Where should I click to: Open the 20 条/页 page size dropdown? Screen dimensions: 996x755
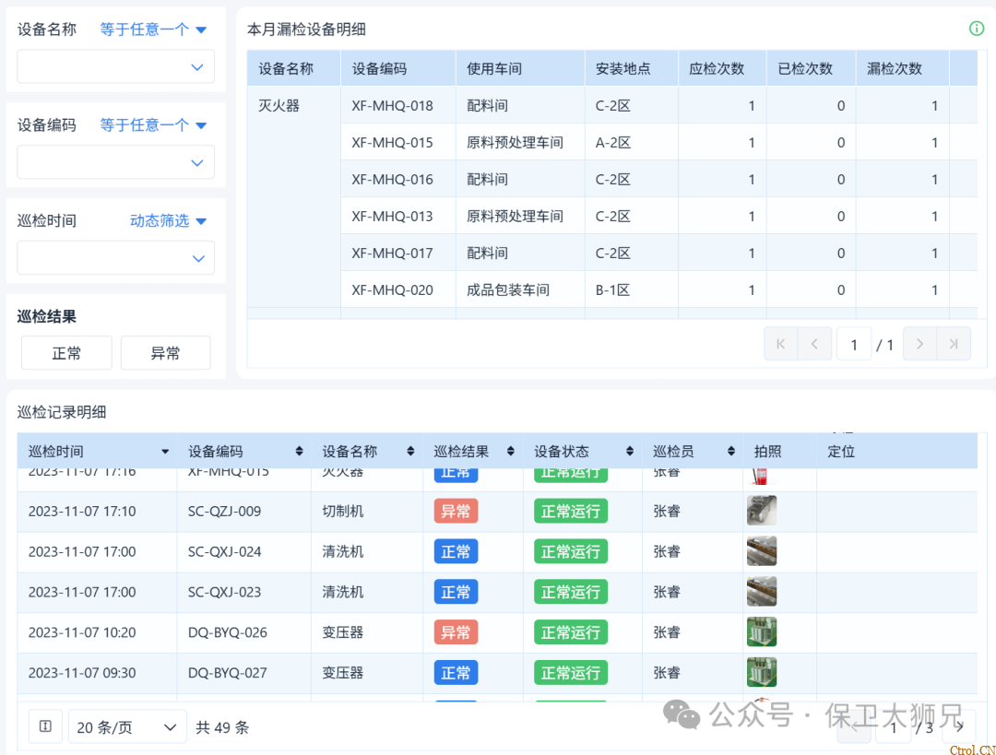(127, 726)
